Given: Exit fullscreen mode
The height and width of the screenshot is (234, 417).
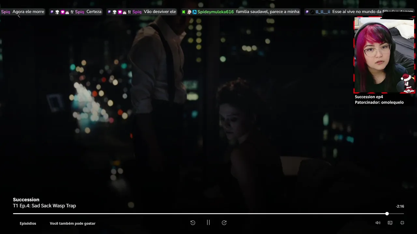Looking at the screenshot, I should pyautogui.click(x=402, y=223).
